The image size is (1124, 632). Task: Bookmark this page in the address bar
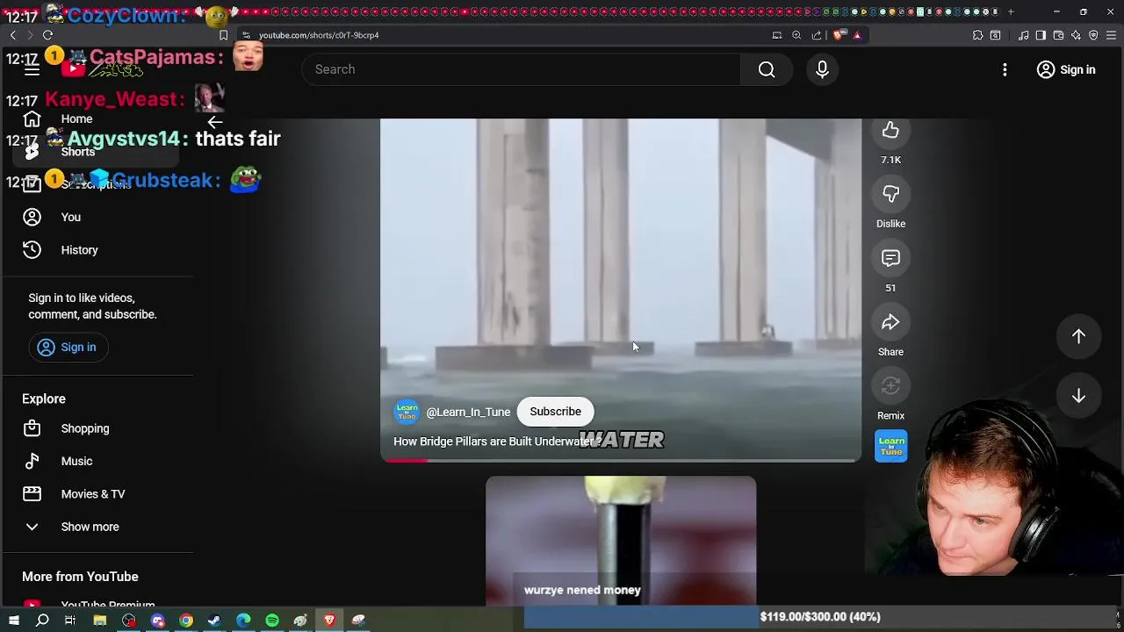223,35
